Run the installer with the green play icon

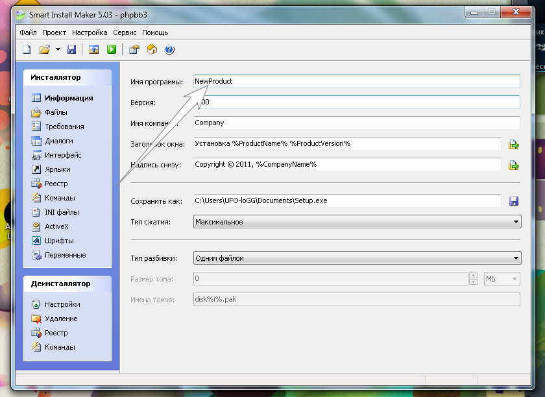pos(112,49)
